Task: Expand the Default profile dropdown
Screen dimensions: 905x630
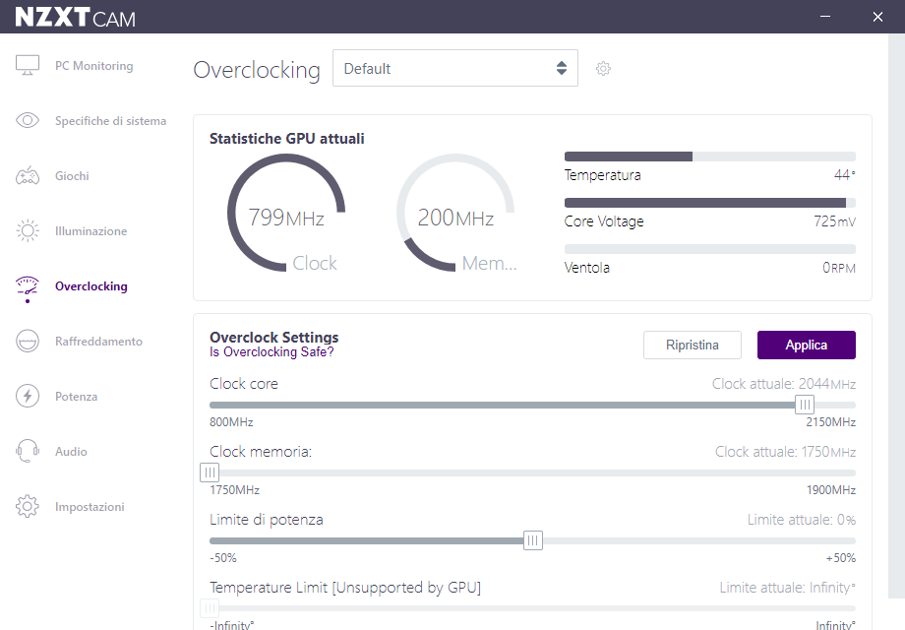Action: pos(454,69)
